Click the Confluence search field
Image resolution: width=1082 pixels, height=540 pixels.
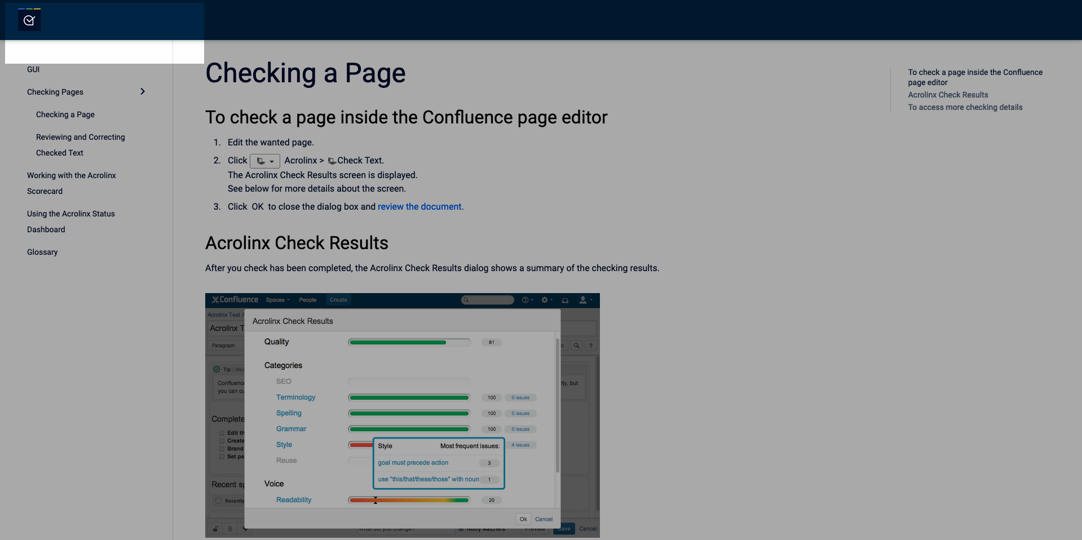pos(488,300)
